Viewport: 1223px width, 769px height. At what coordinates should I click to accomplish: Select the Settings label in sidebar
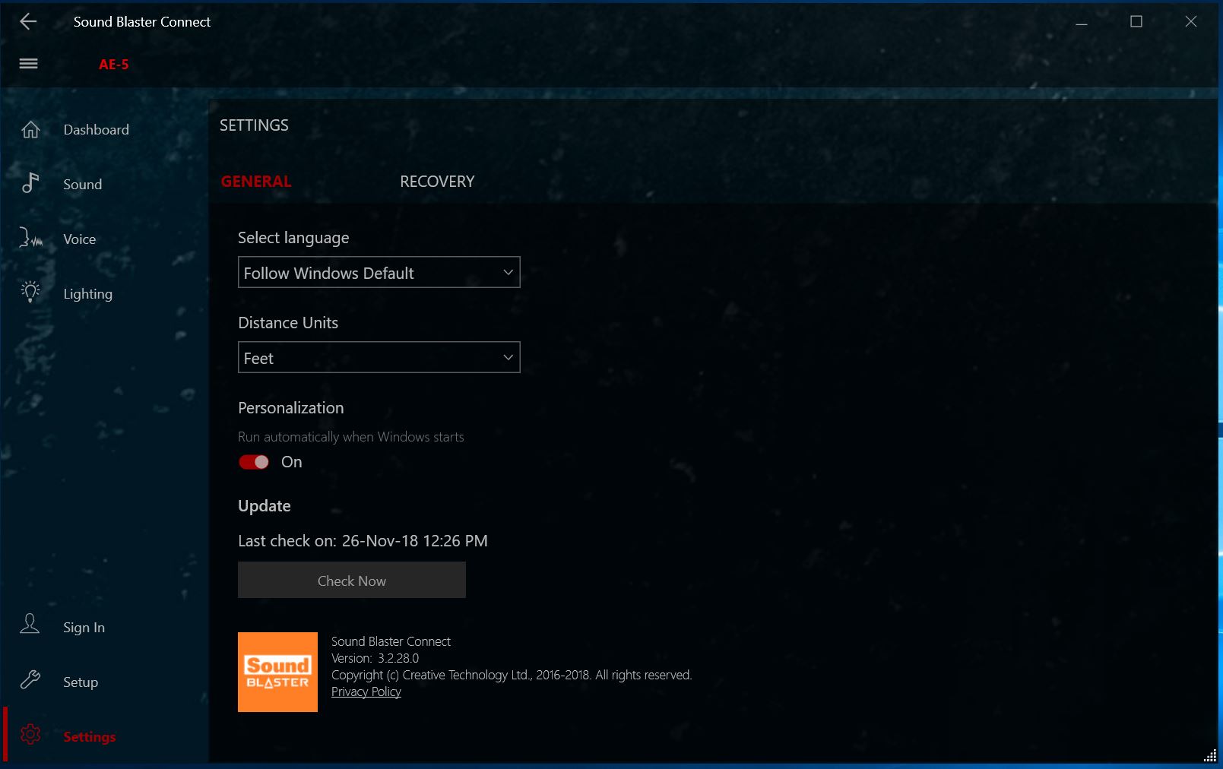pyautogui.click(x=90, y=737)
